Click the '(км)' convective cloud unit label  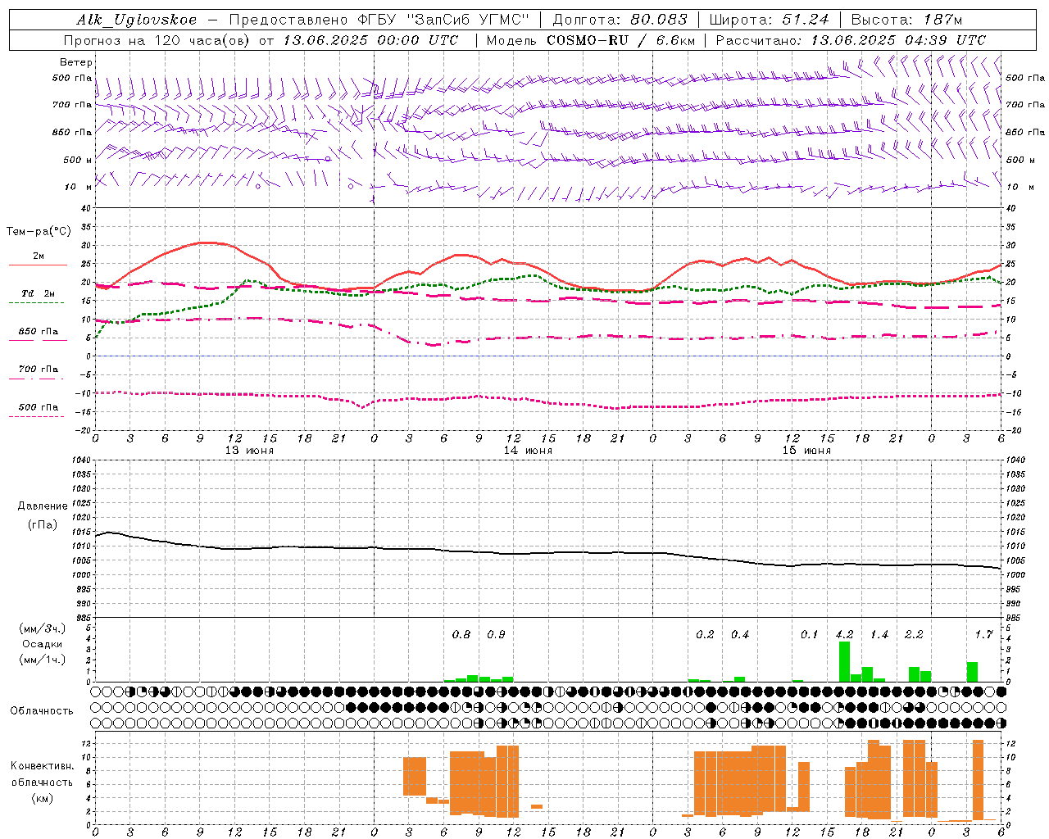point(42,798)
